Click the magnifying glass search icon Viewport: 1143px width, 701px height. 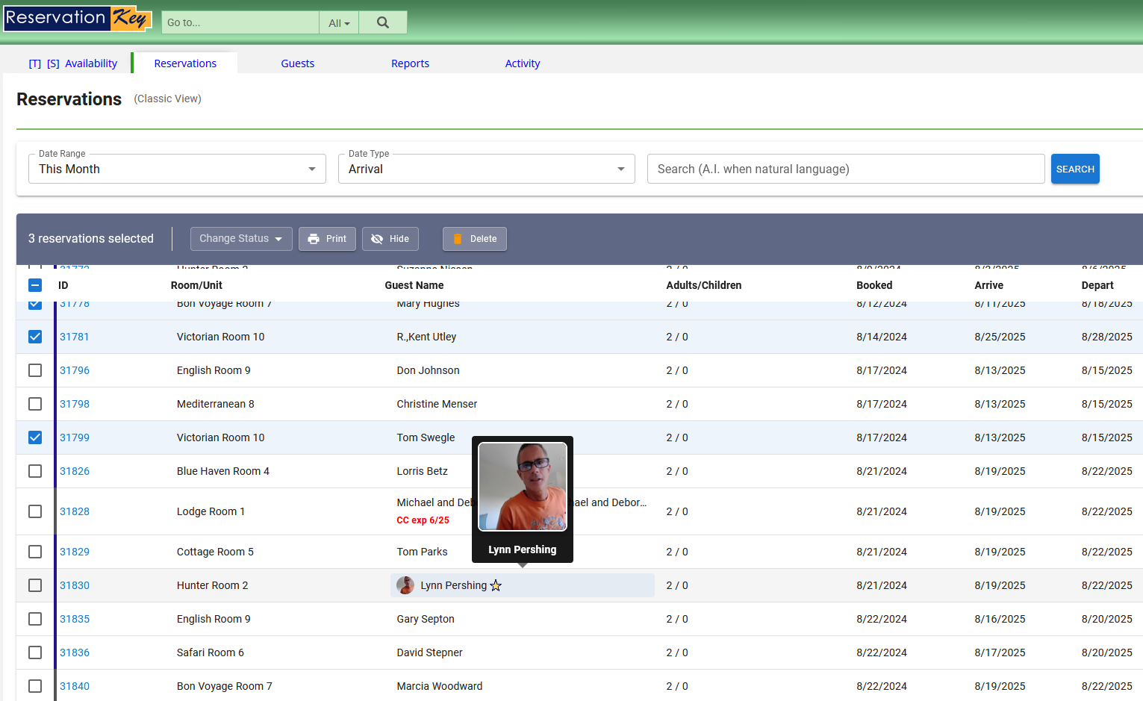tap(382, 22)
